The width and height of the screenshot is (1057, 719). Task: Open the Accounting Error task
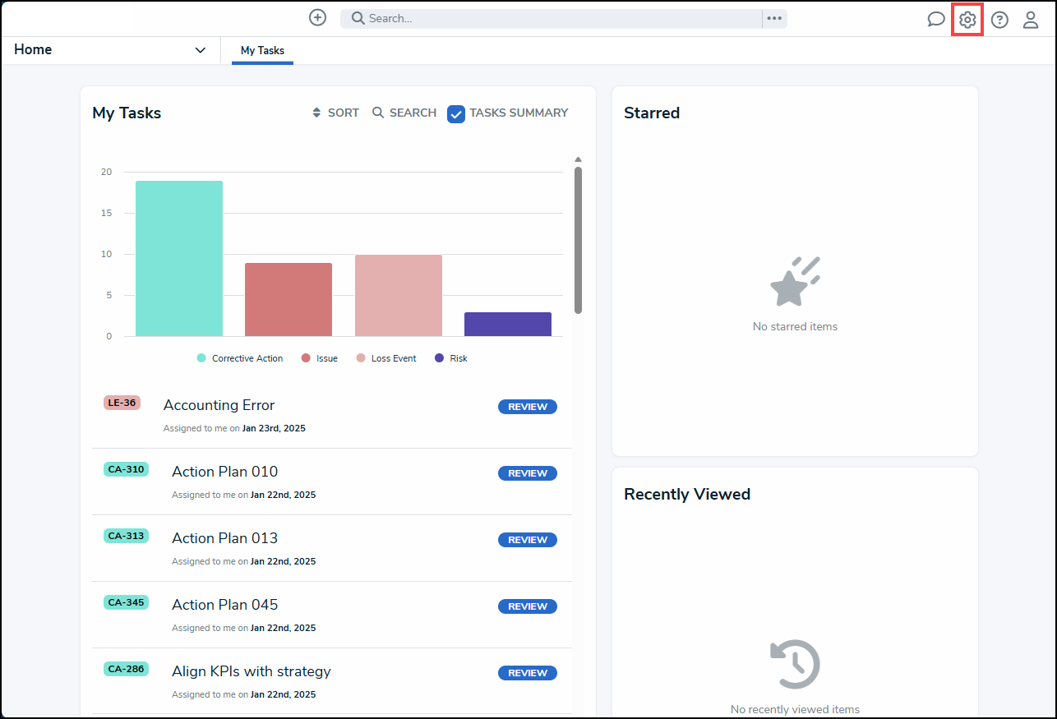coord(219,405)
